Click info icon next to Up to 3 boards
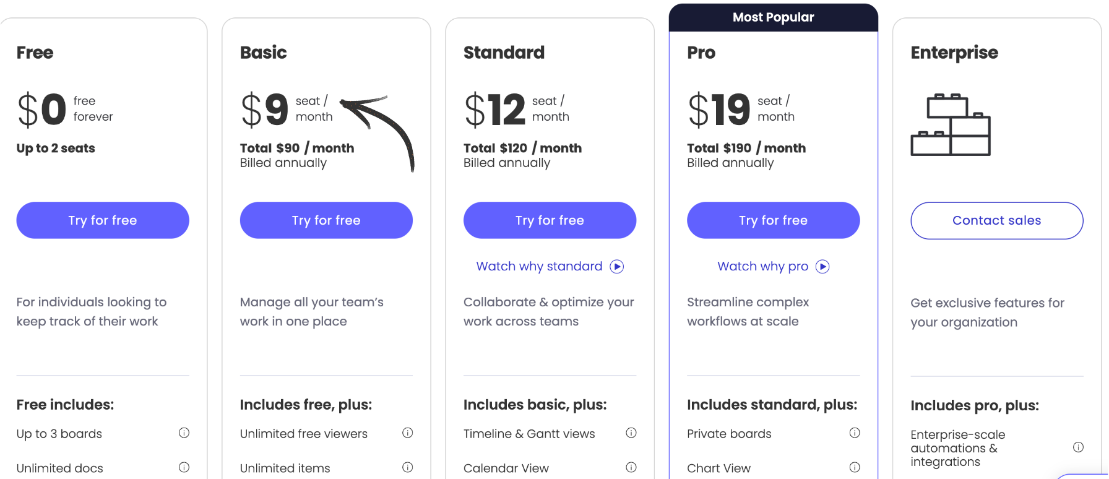 (184, 433)
